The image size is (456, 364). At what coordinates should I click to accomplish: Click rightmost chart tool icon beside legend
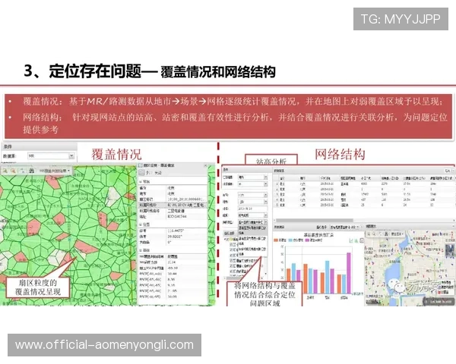tap(362, 240)
